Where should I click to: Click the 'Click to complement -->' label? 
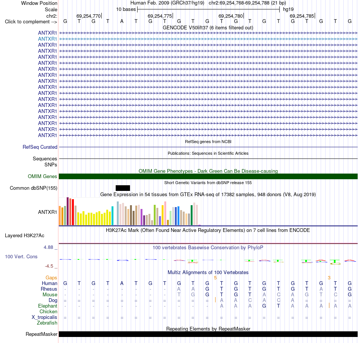(31, 22)
